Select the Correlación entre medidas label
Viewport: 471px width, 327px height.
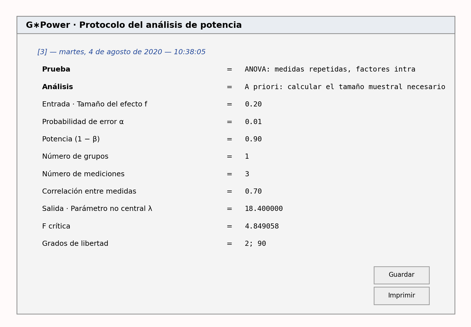pos(89,192)
